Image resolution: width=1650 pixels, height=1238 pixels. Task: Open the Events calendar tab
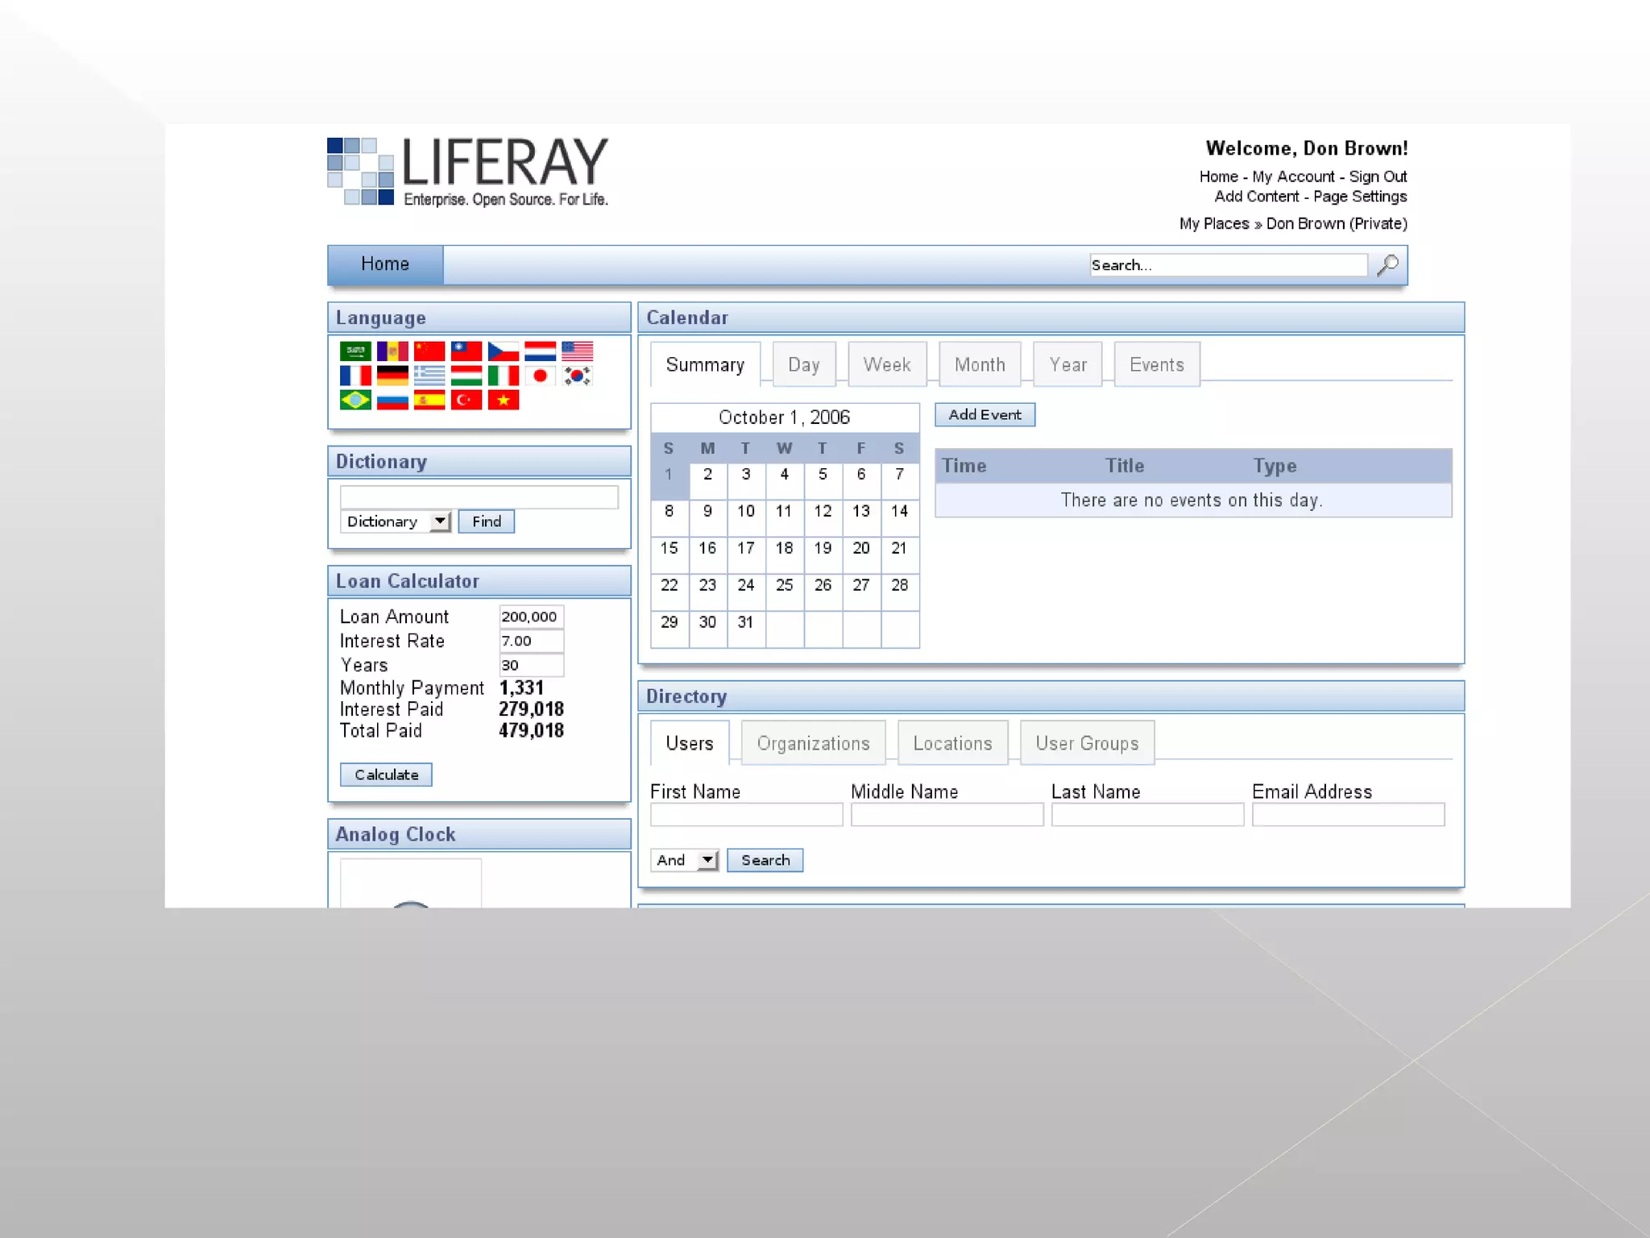click(1156, 364)
